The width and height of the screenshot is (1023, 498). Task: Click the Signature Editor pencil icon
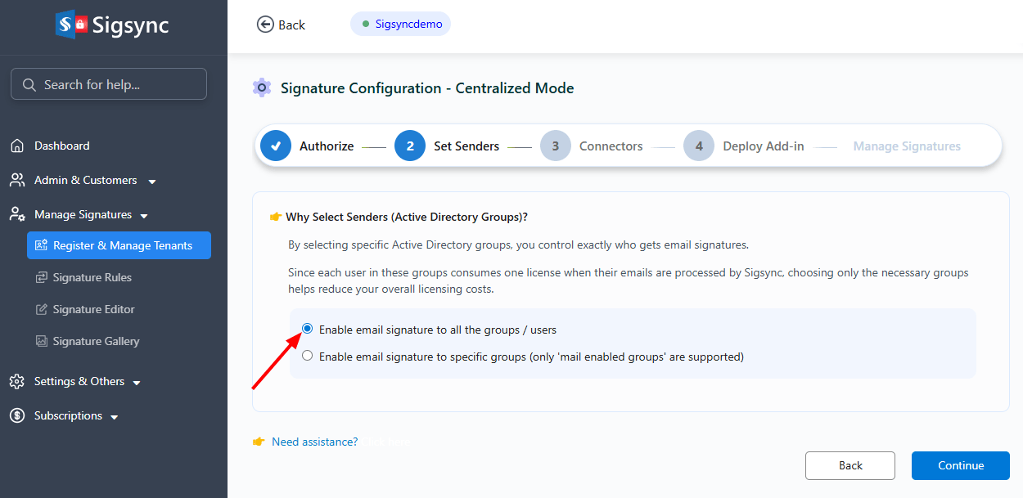click(x=42, y=310)
